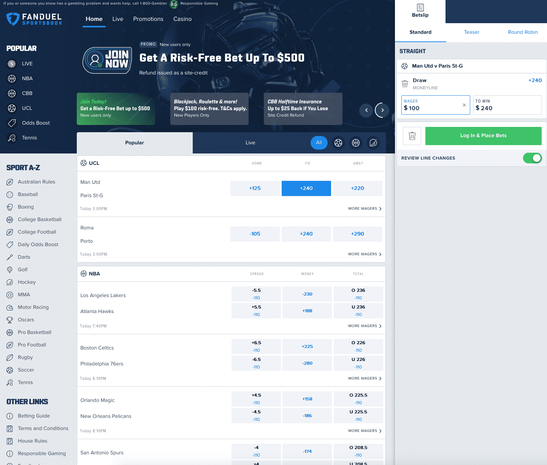This screenshot has width=547, height=465.
Task: Toggle the Review Line Changes switch
Action: coord(532,158)
